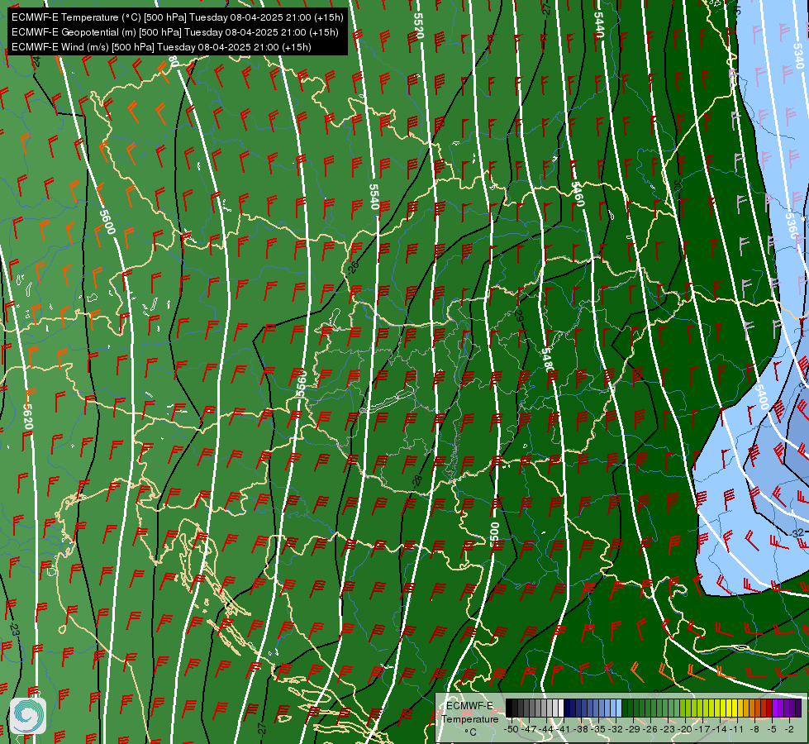
Task: Select the 'ECMWF-E Wind (m/s) [500 hPa]' header line
Action: click(x=161, y=47)
